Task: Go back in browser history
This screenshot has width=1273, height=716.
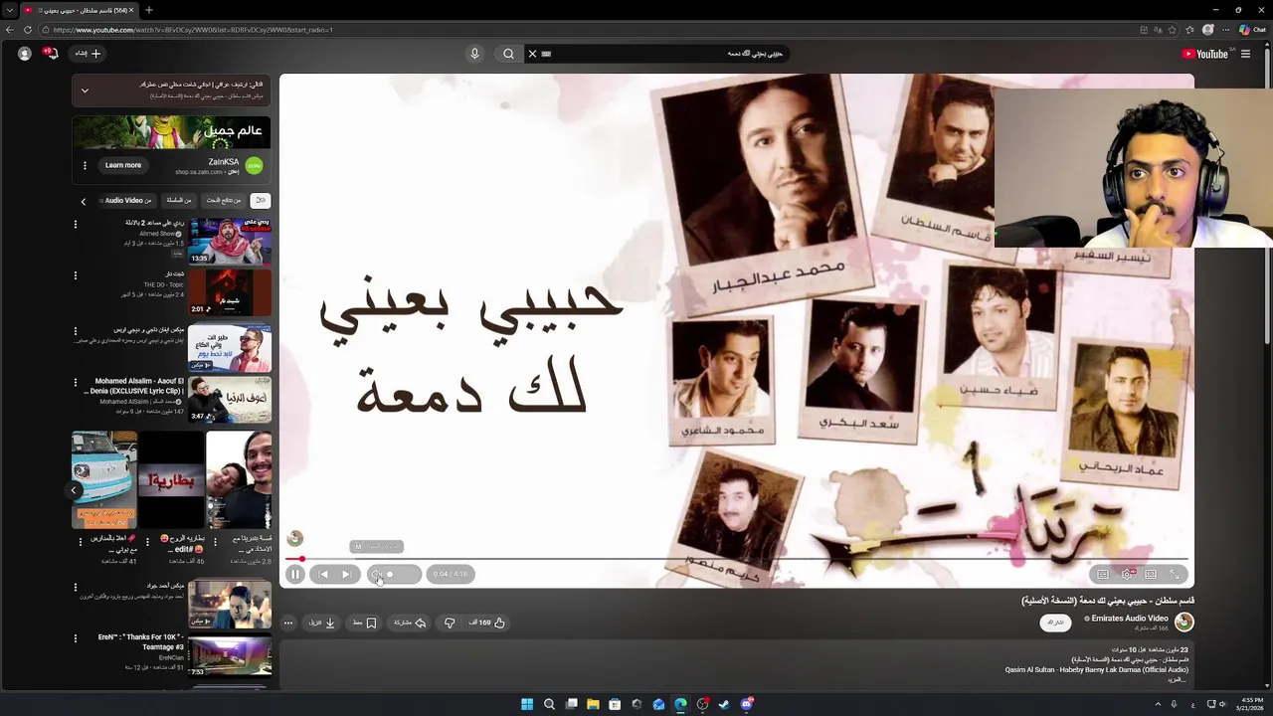Action: (10, 30)
